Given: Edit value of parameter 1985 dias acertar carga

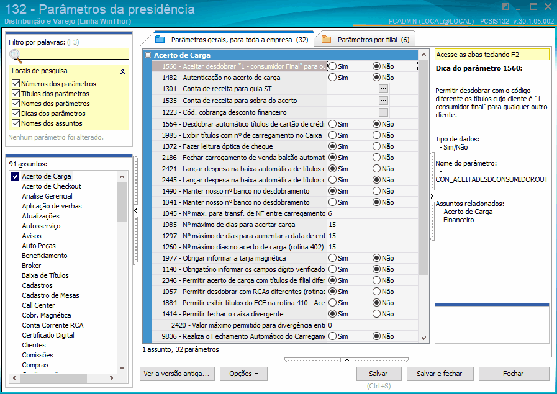Looking at the screenshot, I should 371,225.
